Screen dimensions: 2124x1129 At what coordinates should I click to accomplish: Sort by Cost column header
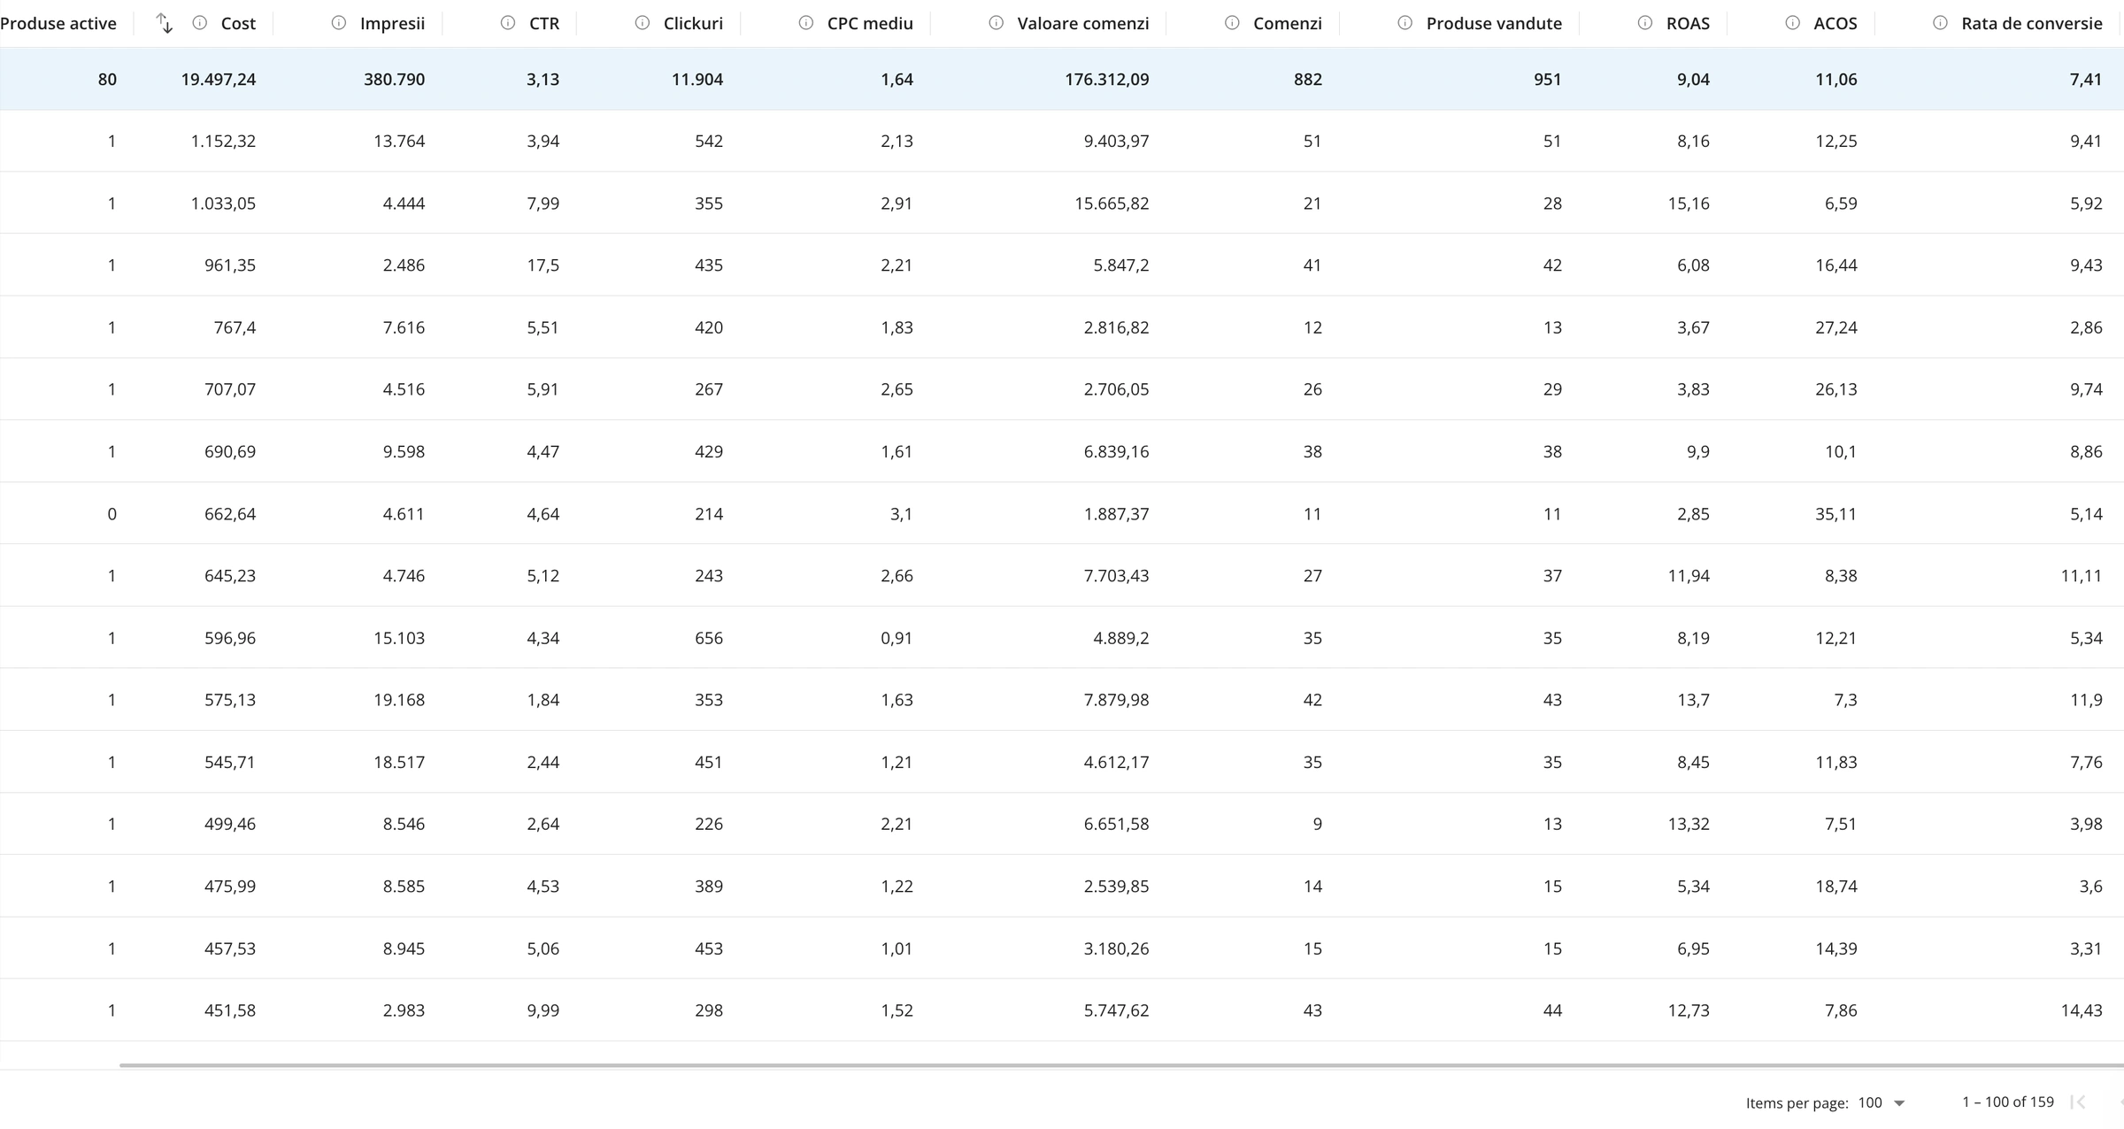[238, 23]
